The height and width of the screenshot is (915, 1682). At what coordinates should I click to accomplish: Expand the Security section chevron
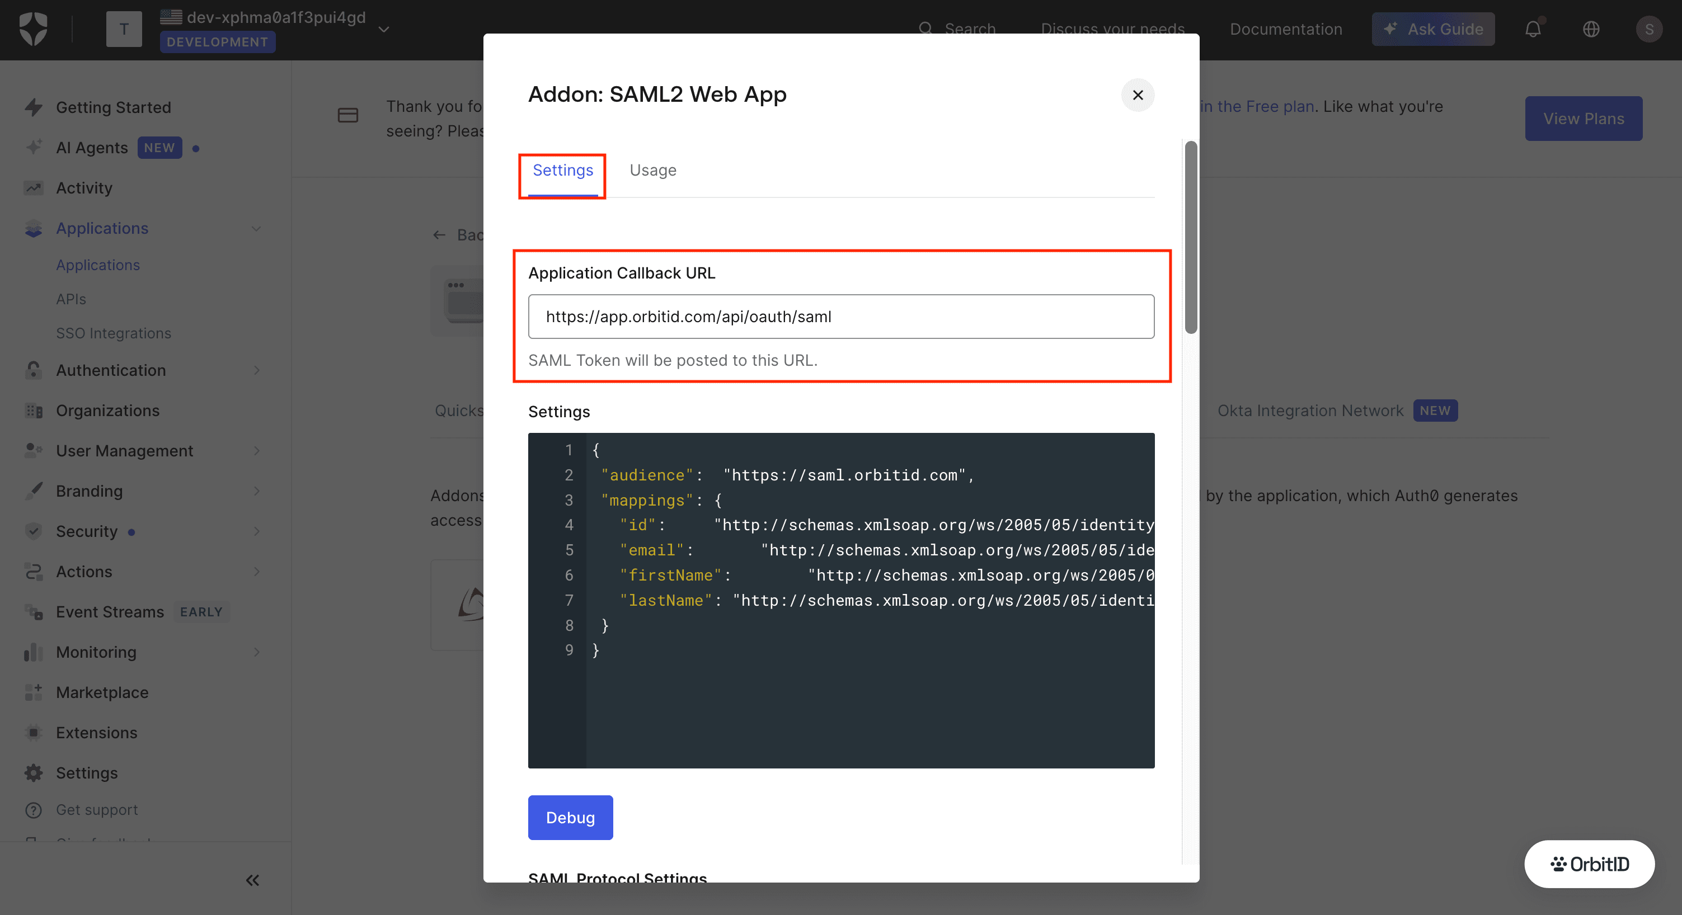tap(257, 531)
